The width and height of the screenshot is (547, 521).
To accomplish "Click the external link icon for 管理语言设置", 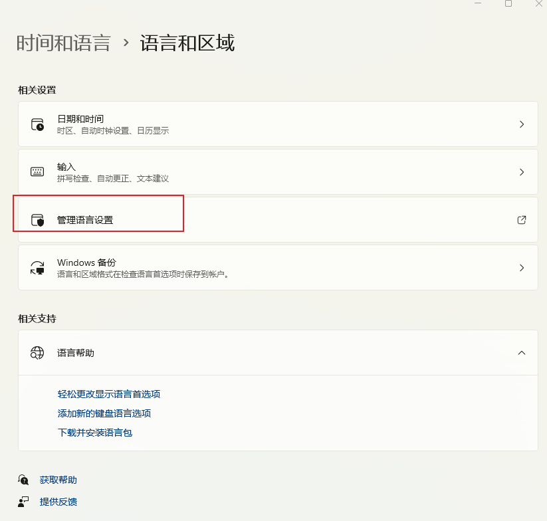I will [522, 220].
